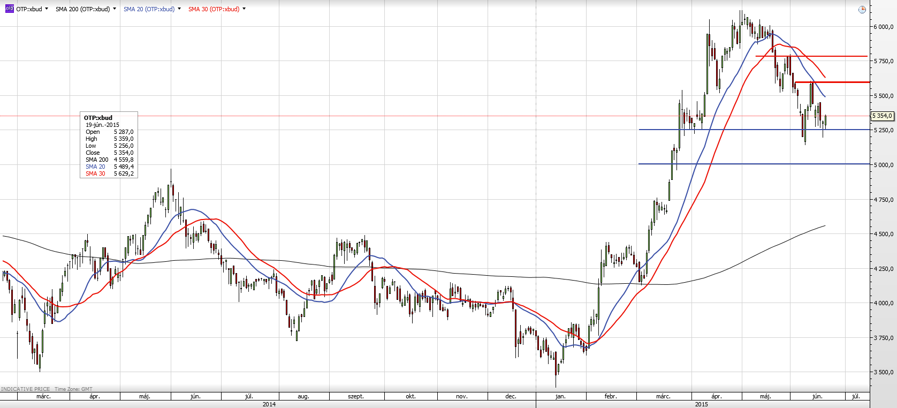
Task: Click the dec. month label on time axis
Action: [511, 396]
